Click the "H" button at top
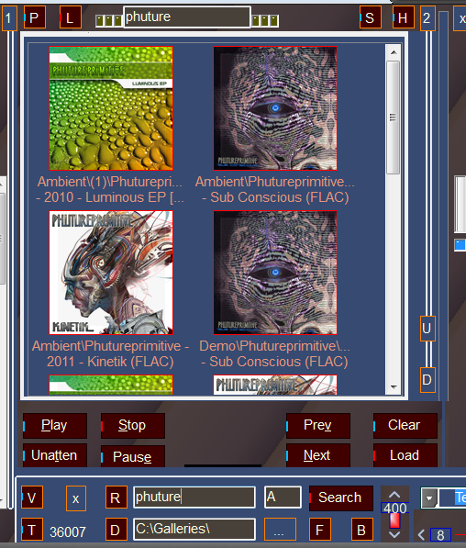Screen dimensions: 466x548 pyautogui.click(x=404, y=17)
